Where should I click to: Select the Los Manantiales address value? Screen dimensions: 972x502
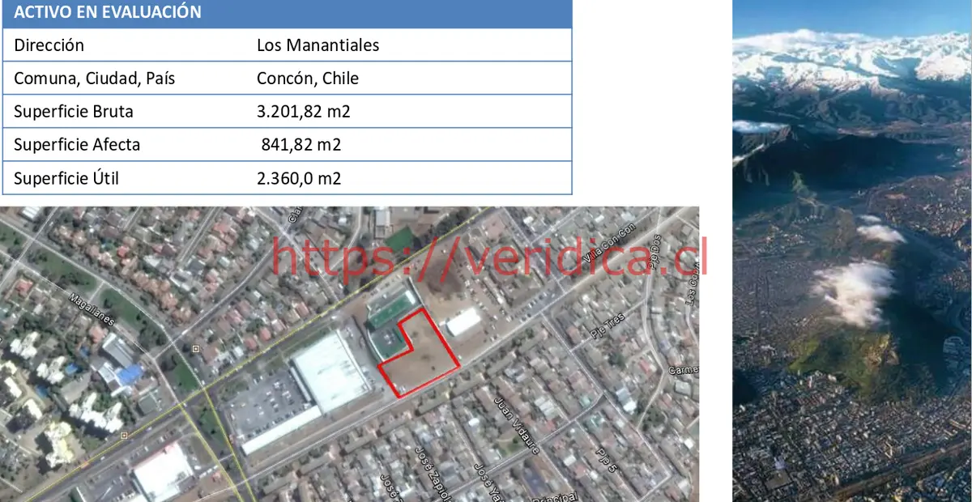point(316,45)
